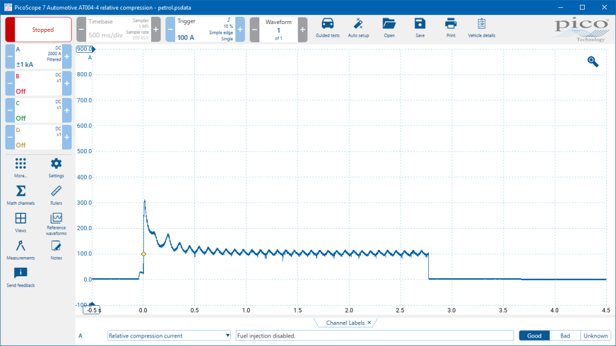Open the Math channels tool
The width and height of the screenshot is (616, 346).
20,195
